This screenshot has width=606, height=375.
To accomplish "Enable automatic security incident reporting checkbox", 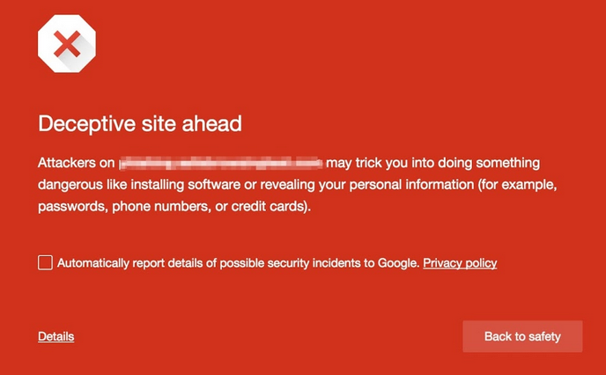I will (45, 262).
